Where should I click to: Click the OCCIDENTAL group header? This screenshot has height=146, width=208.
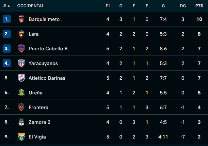[x=31, y=6]
